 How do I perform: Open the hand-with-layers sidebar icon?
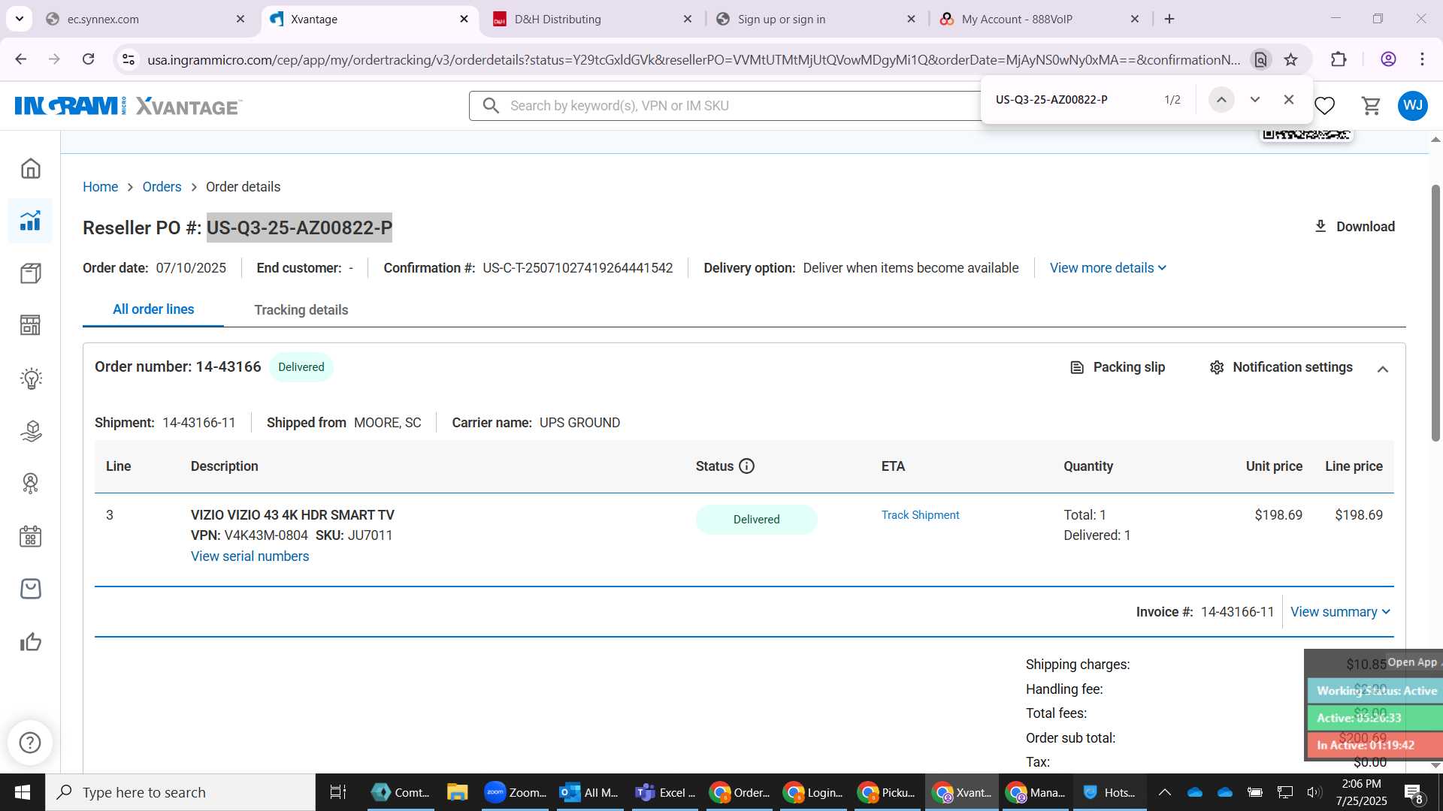pos(31,431)
